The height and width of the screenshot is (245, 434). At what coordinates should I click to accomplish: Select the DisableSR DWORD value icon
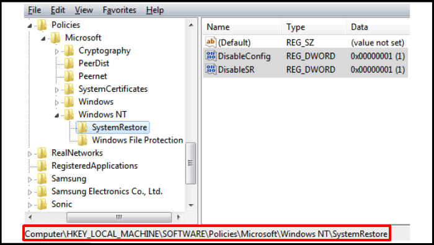pyautogui.click(x=211, y=69)
